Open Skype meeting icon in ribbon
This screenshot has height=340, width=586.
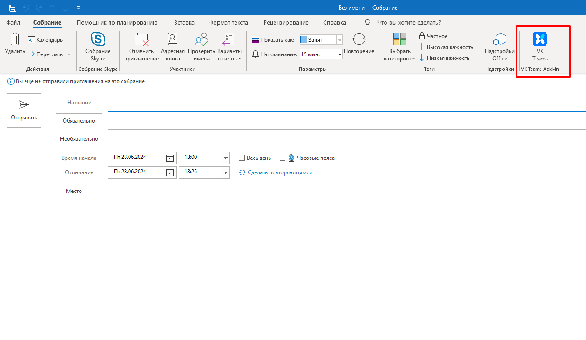(98, 39)
